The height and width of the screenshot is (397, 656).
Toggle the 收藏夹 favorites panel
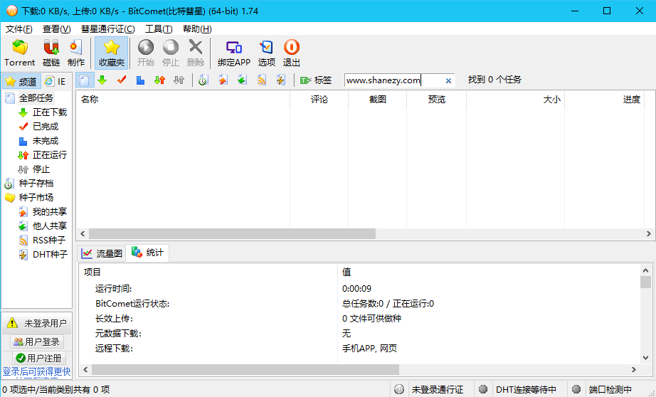[x=111, y=53]
